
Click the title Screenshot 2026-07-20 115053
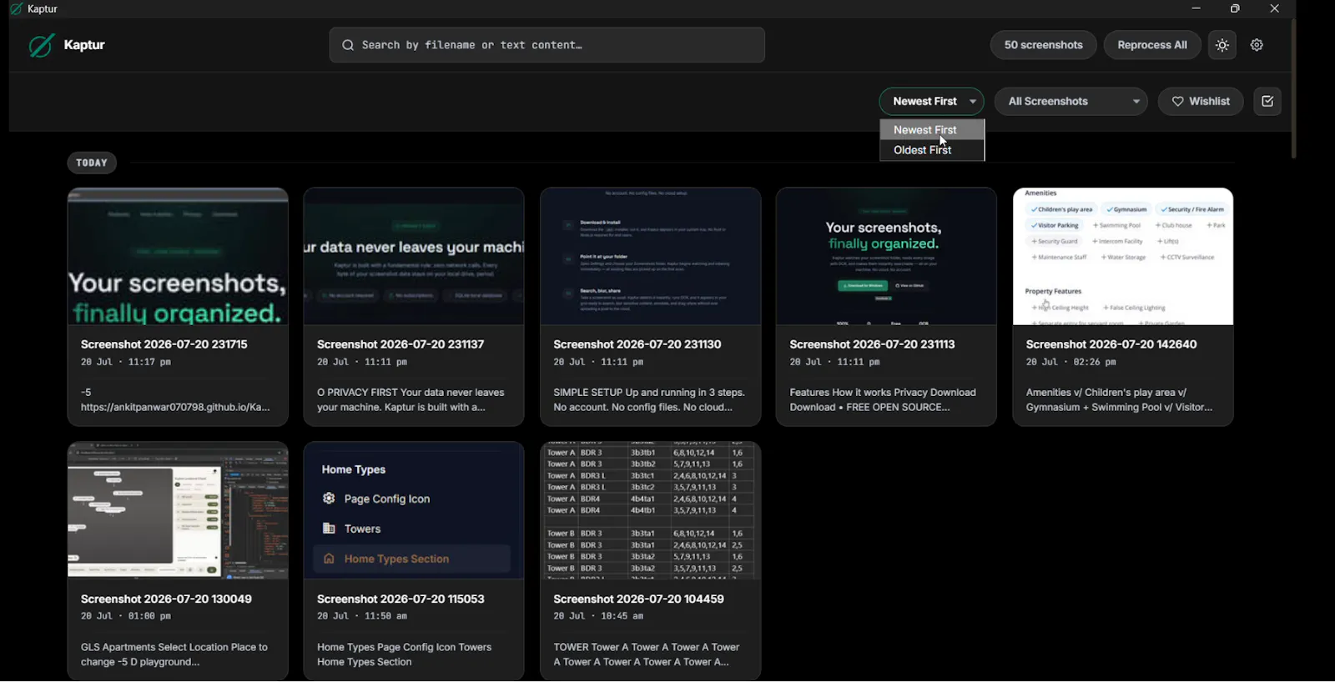(400, 599)
